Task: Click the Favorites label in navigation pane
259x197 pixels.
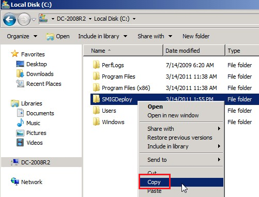Action: pos(33,54)
